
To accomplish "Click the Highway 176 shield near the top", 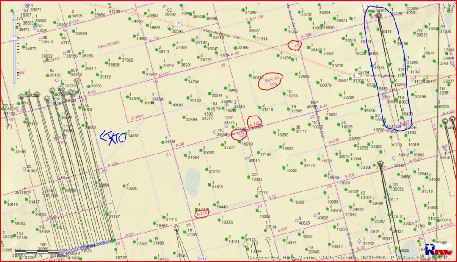I will (x=178, y=24).
